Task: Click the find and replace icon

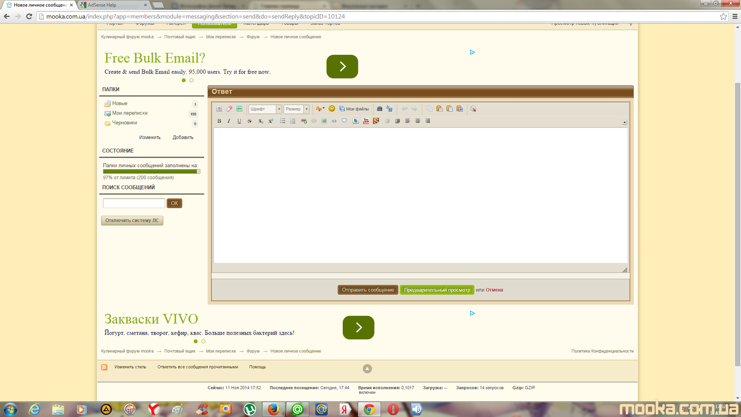Action: point(389,109)
